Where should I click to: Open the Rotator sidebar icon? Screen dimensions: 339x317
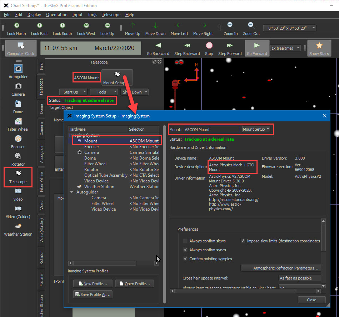coord(18,156)
